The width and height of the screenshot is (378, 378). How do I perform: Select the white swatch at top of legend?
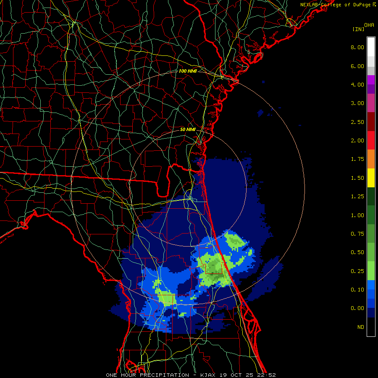click(371, 47)
